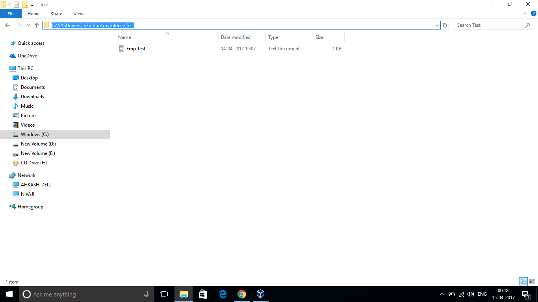
Task: Switch to the Share ribbon tab
Action: [x=56, y=13]
